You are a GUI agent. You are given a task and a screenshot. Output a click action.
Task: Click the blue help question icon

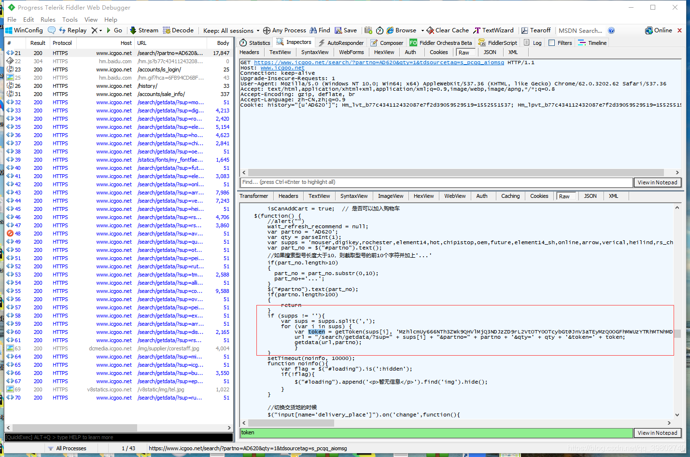(611, 30)
